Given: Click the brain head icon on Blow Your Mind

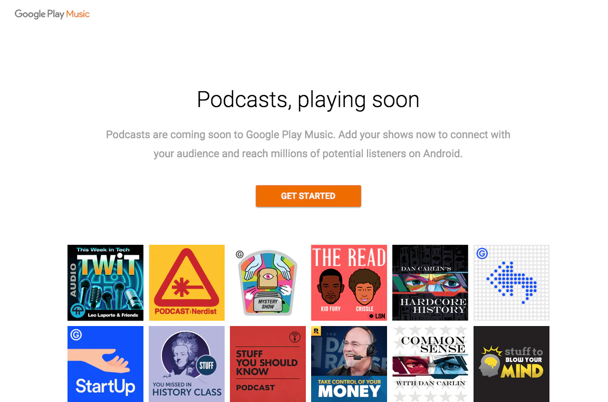Looking at the screenshot, I should pyautogui.click(x=490, y=362).
